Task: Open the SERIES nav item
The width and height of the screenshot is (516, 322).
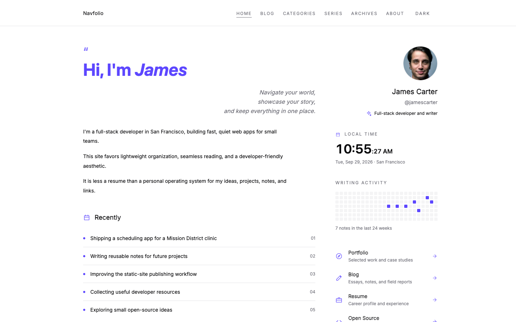Action: click(x=333, y=14)
